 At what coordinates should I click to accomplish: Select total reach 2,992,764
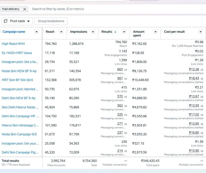coord(58,161)
